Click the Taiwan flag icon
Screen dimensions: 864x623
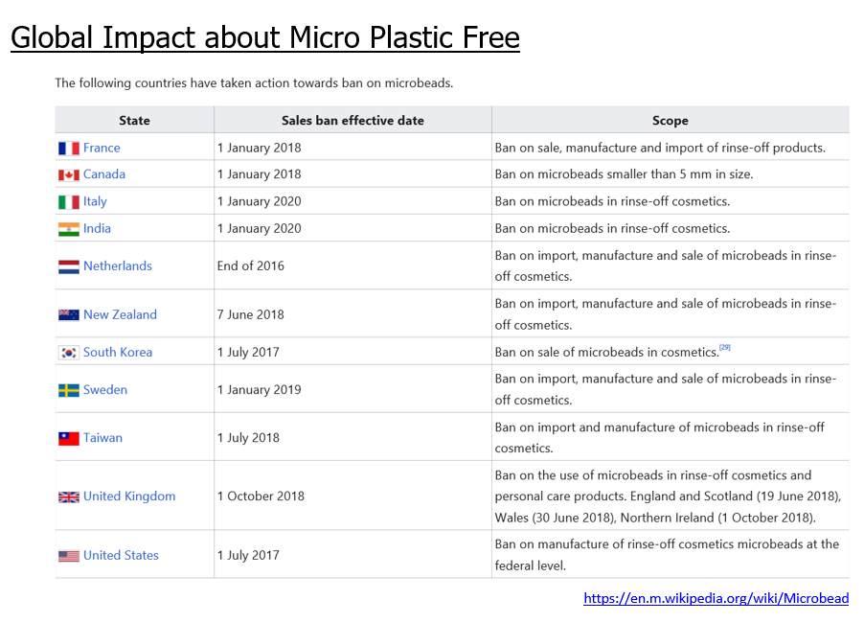coord(68,438)
